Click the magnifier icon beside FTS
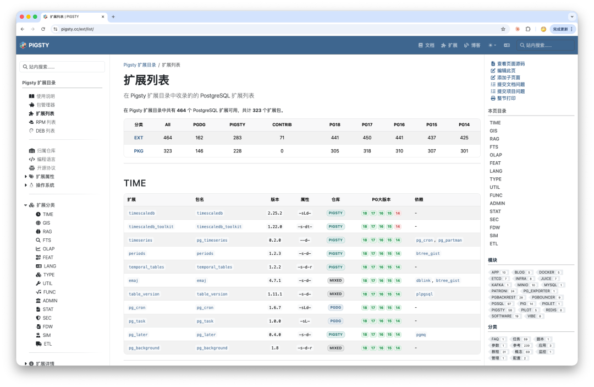The image size is (594, 387). coord(38,240)
